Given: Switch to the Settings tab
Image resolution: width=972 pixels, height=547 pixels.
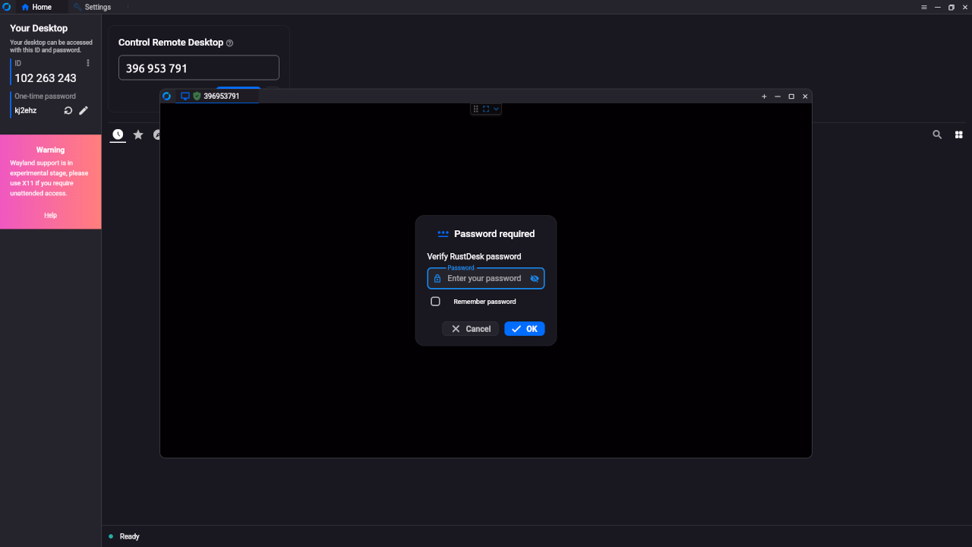Looking at the screenshot, I should [92, 7].
